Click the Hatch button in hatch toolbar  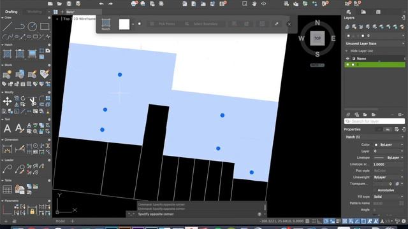click(x=106, y=24)
